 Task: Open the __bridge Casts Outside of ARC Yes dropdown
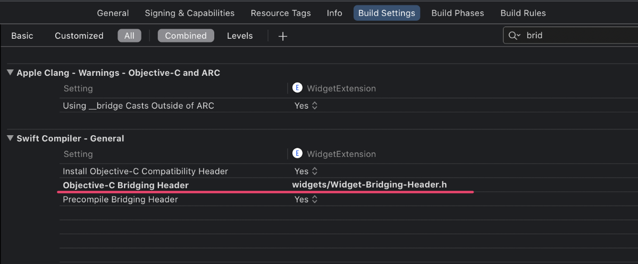click(x=306, y=105)
